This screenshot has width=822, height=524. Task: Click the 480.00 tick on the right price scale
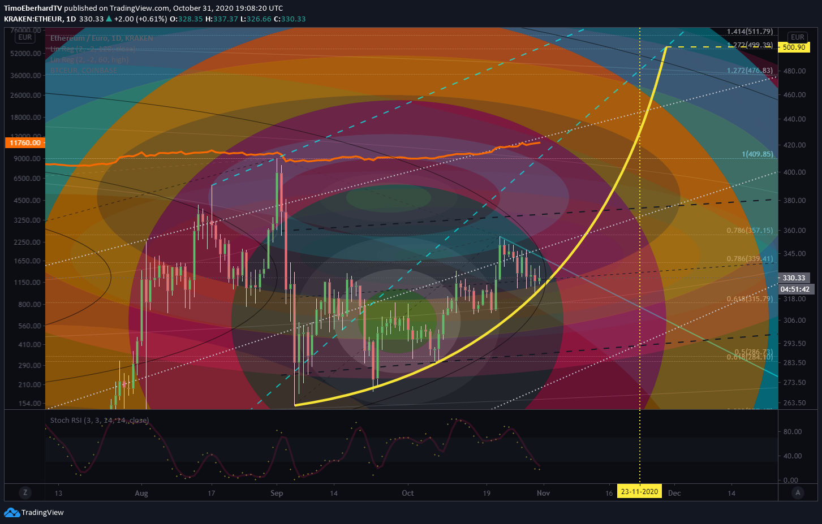[795, 71]
